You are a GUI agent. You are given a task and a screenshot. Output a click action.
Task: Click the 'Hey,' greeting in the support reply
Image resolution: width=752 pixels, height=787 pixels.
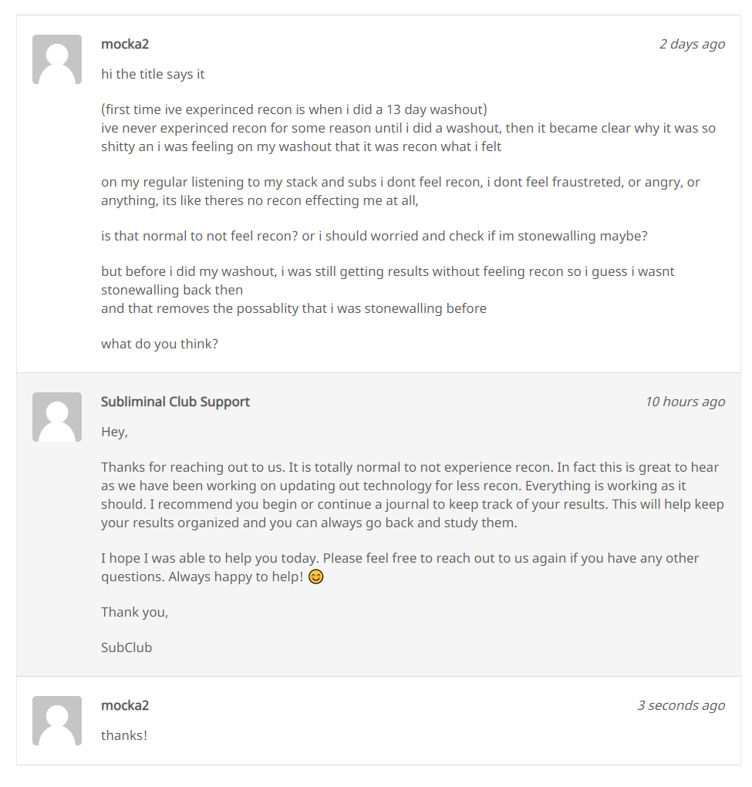click(x=114, y=432)
